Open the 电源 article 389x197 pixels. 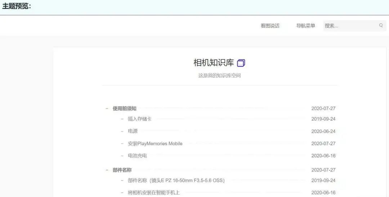point(133,131)
